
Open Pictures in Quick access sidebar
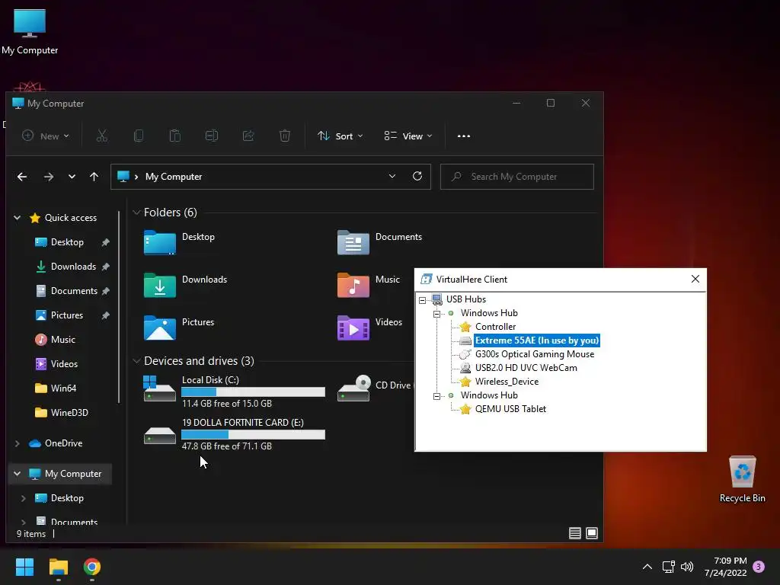66,315
